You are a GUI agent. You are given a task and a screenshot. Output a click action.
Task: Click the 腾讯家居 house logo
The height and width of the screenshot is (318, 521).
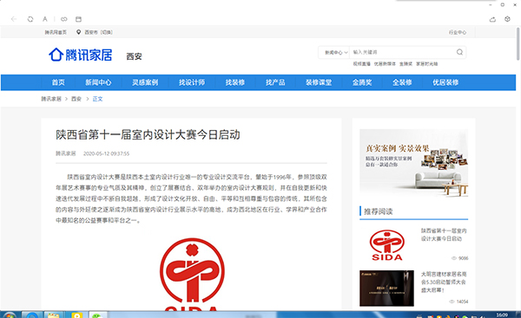pyautogui.click(x=81, y=55)
